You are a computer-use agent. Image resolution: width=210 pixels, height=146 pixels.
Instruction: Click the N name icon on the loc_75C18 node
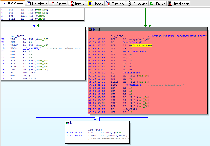tap(71, 123)
